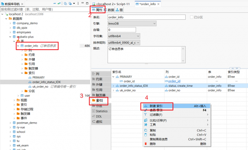Click the order_info table icon in navigator

(x=22, y=46)
